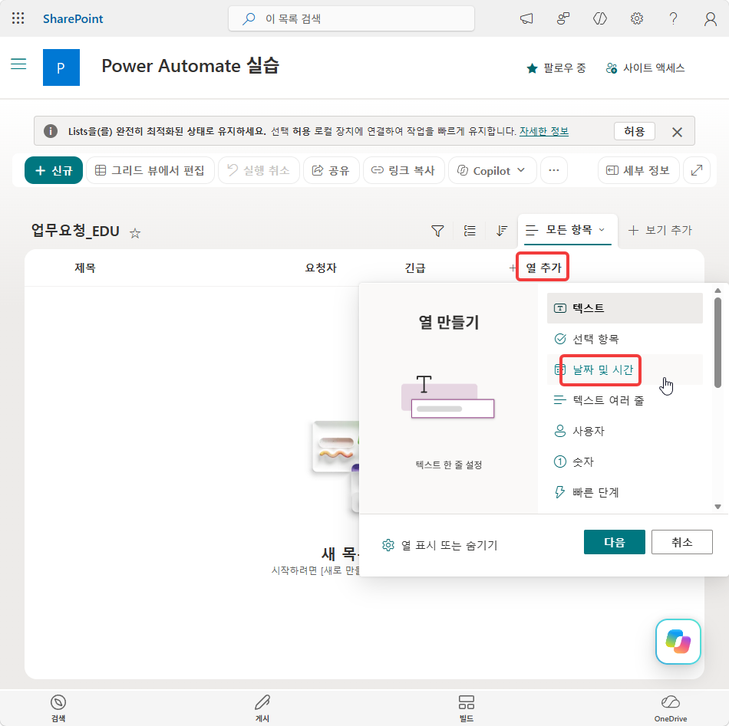
Task: Open the sort icon
Action: point(502,231)
